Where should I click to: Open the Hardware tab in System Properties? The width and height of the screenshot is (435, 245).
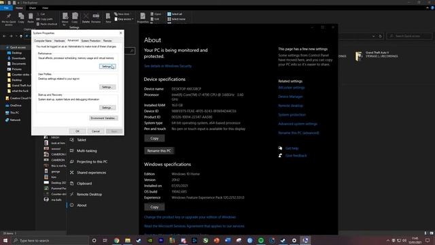pos(59,41)
